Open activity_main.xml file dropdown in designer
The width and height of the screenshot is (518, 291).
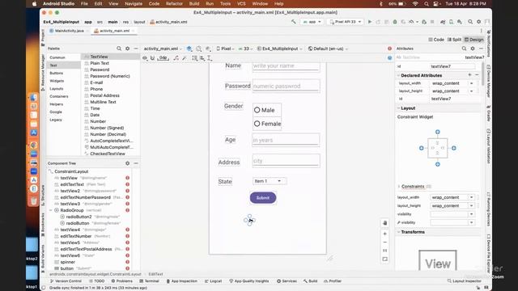[163, 48]
